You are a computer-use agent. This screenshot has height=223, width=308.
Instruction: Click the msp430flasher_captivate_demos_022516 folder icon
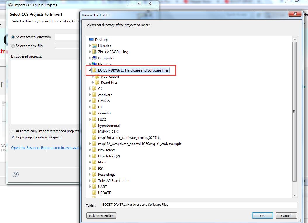point(94,138)
